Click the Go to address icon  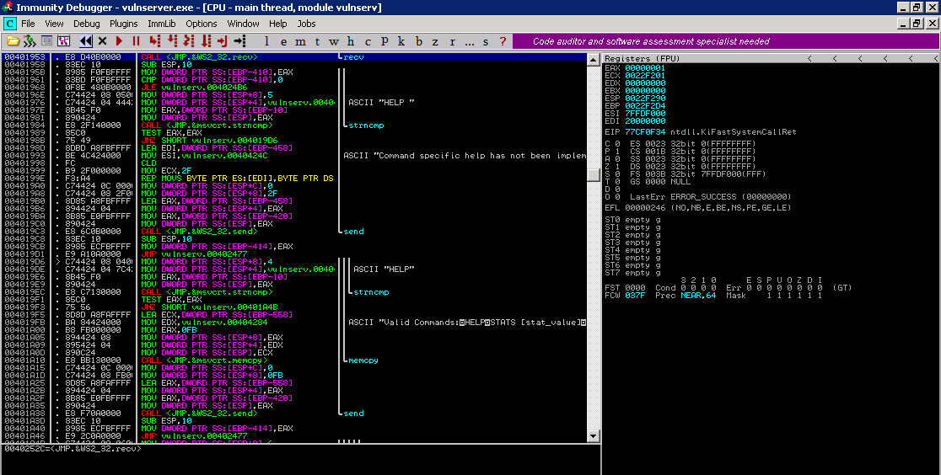240,41
